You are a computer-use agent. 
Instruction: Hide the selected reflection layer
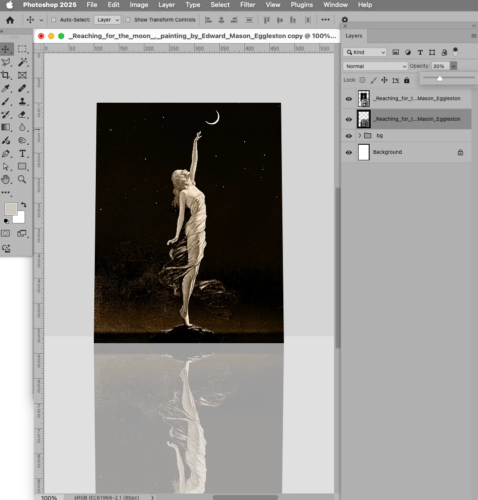click(349, 119)
